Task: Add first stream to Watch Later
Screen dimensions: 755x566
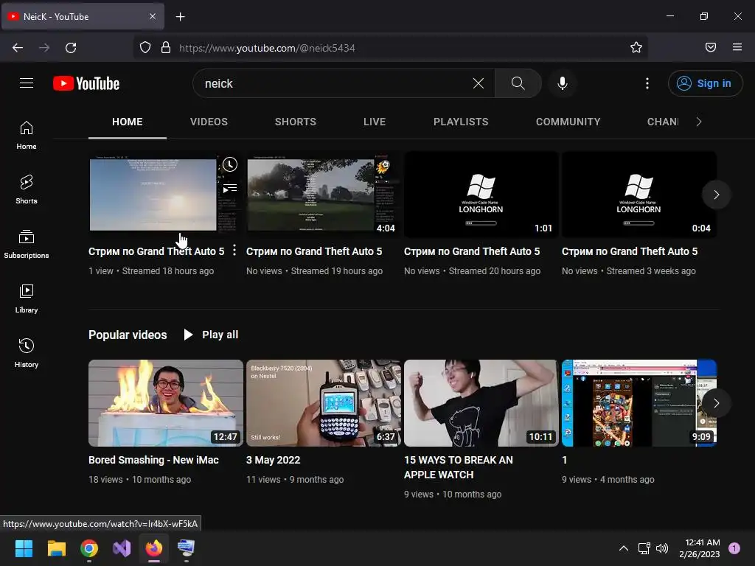Action: point(230,164)
